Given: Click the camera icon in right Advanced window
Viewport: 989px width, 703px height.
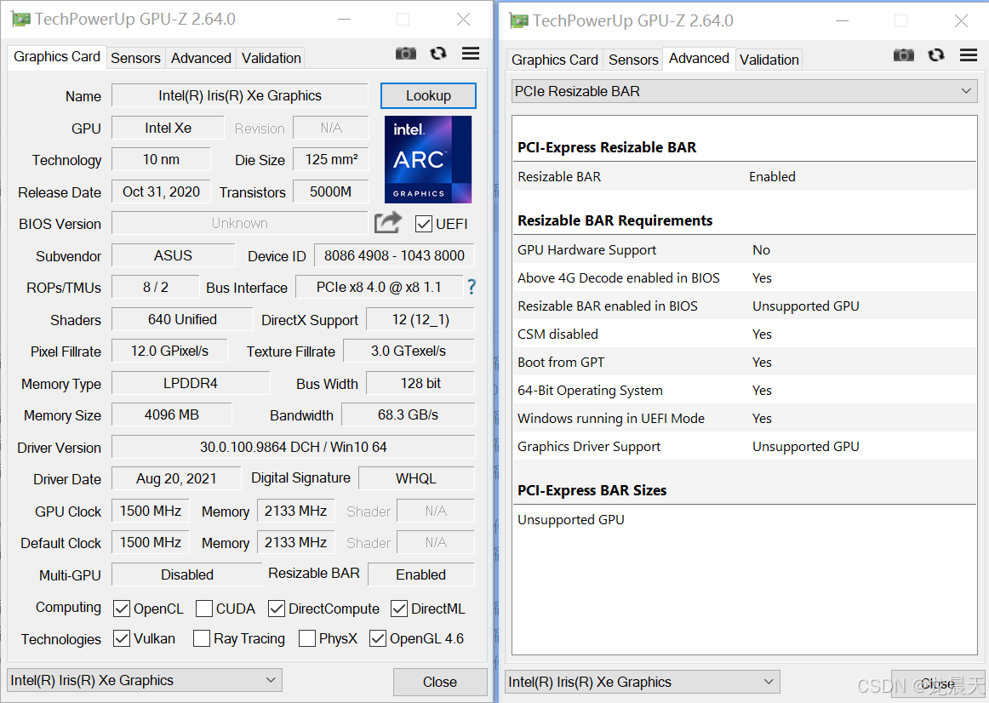Looking at the screenshot, I should [x=903, y=55].
